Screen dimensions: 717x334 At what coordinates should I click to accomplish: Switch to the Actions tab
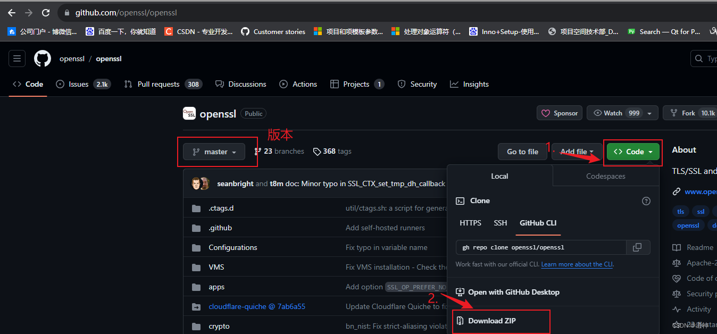(x=298, y=84)
